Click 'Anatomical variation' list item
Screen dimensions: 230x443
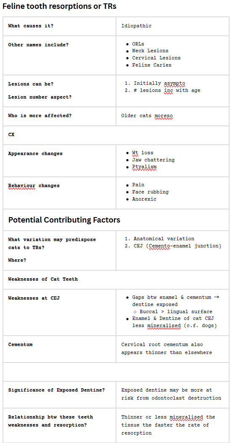[164, 239]
